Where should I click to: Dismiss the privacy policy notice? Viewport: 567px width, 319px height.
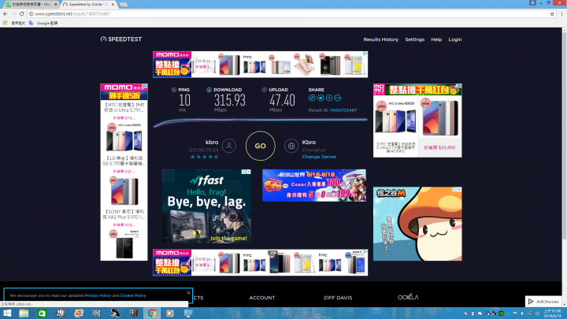188,292
